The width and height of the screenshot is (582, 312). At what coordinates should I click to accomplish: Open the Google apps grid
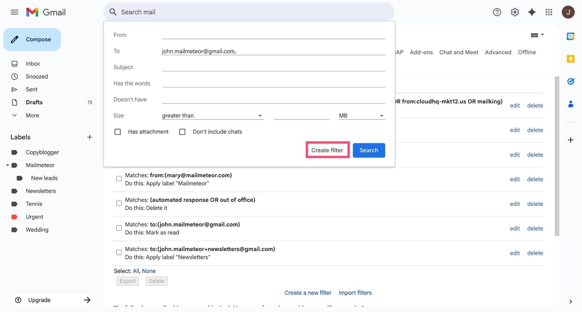click(x=549, y=12)
